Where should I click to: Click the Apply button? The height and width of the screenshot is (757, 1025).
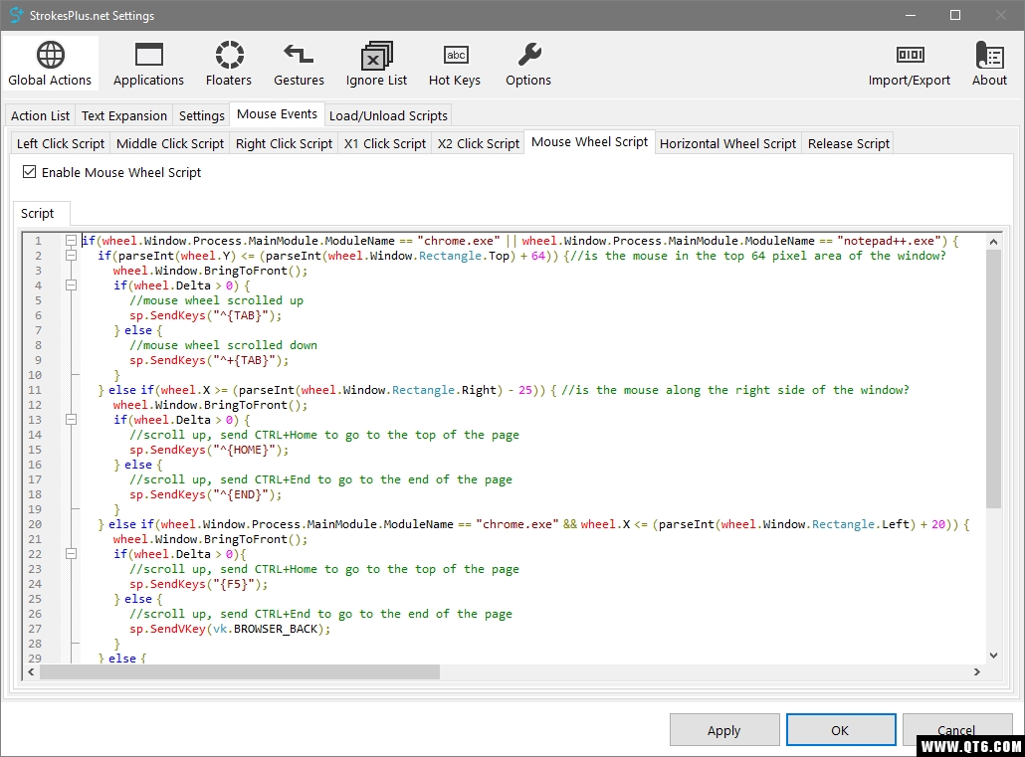click(x=724, y=730)
